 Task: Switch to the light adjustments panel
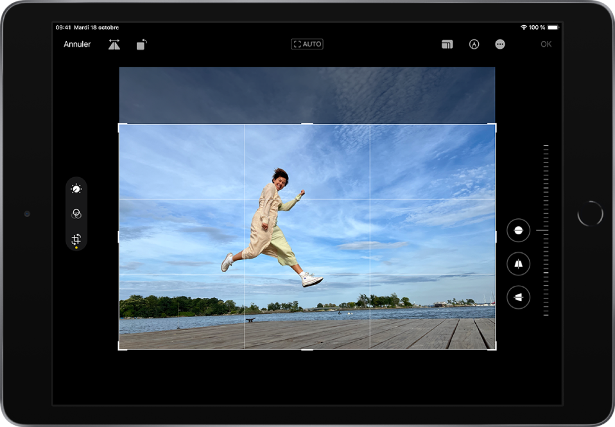tap(76, 189)
